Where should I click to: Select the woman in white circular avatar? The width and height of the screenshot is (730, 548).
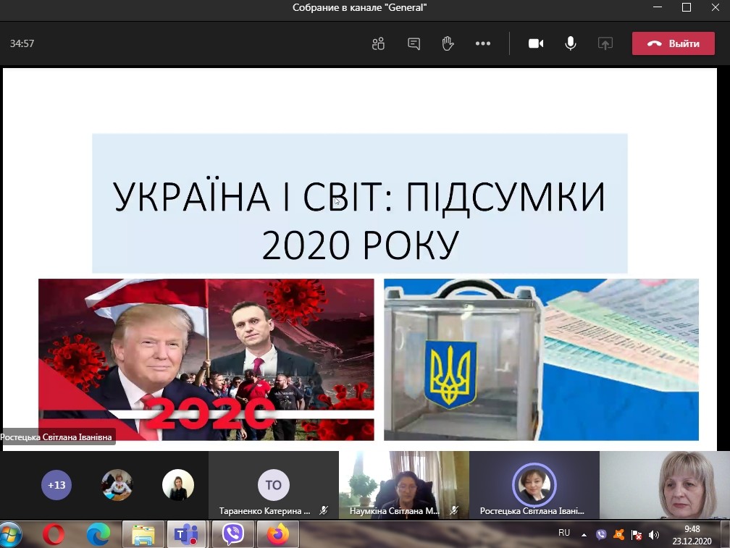(178, 485)
